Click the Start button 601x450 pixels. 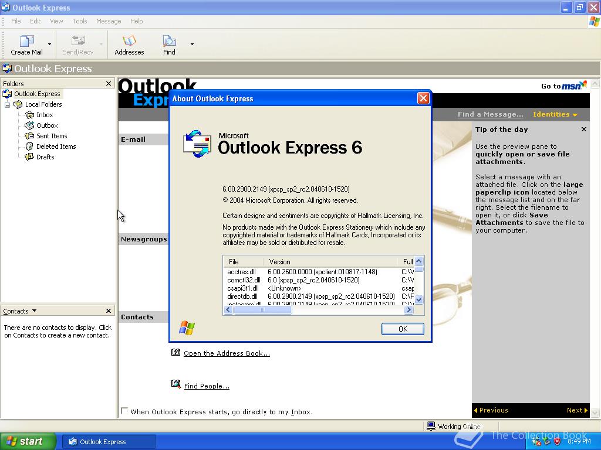coord(28,442)
